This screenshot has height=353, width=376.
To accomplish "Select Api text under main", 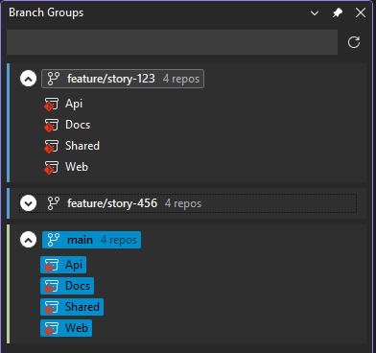I will point(74,265).
